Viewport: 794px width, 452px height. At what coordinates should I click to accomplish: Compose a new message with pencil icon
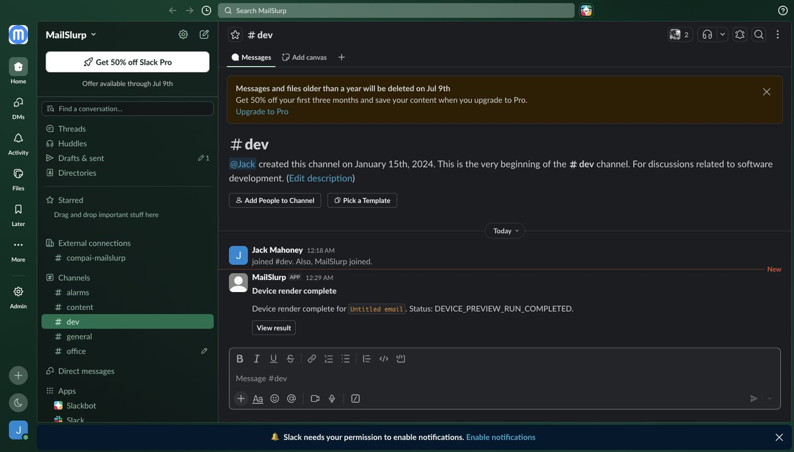coord(204,34)
